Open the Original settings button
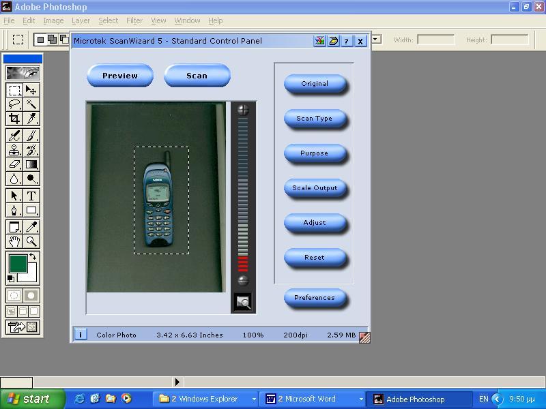 [x=315, y=84]
